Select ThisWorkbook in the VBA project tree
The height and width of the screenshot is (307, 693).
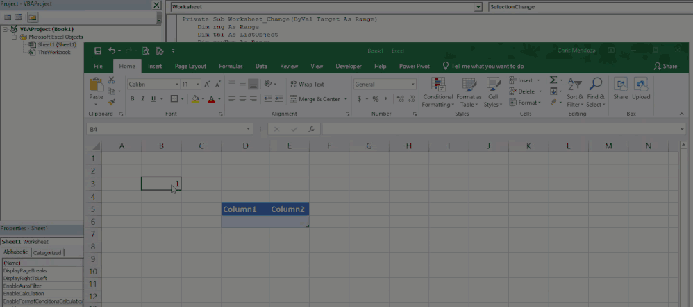click(54, 52)
